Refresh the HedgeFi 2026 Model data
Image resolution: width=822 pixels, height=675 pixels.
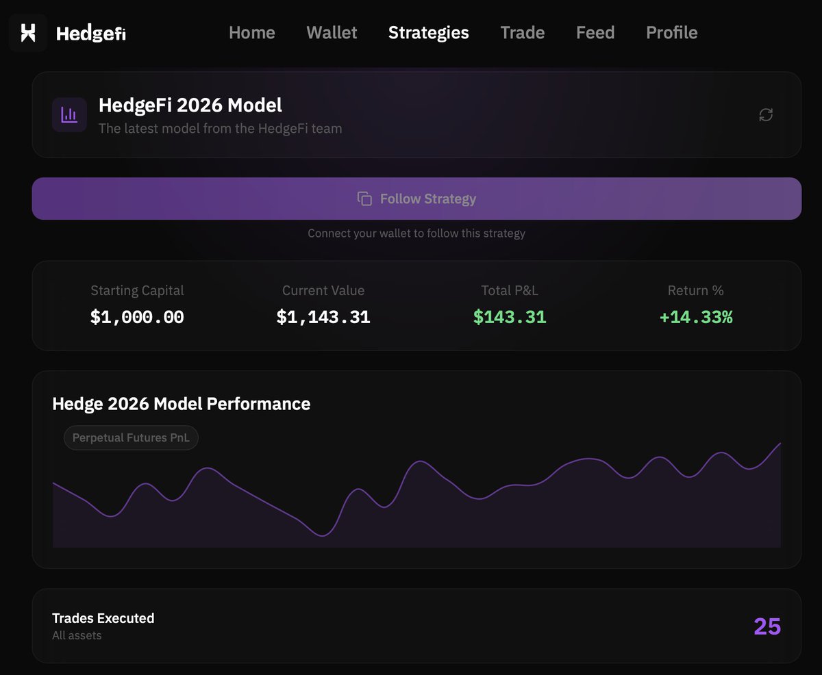tap(766, 115)
